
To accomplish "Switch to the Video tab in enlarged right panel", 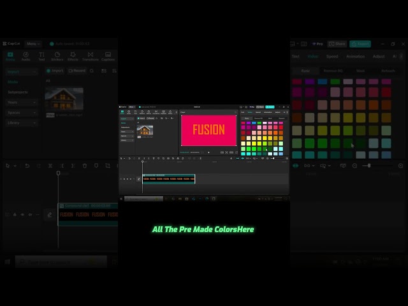I will pyautogui.click(x=313, y=57).
